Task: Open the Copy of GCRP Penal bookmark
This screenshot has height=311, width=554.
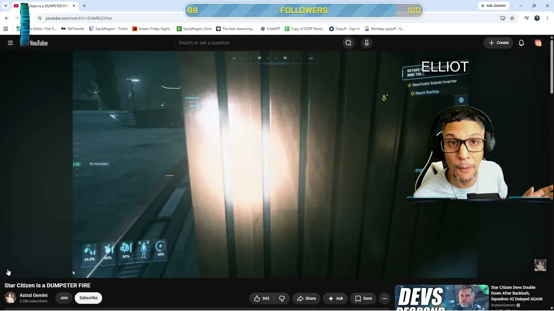Action: click(304, 29)
